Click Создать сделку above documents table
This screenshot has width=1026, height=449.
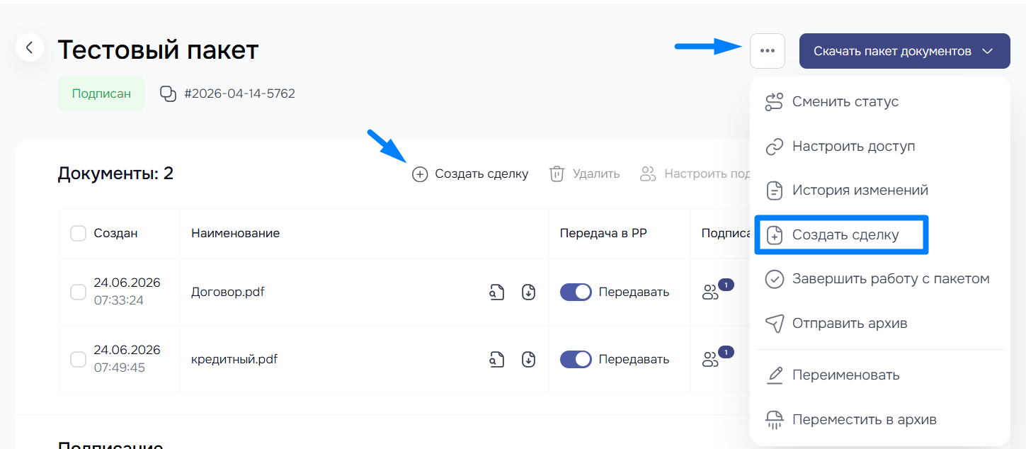coord(470,174)
